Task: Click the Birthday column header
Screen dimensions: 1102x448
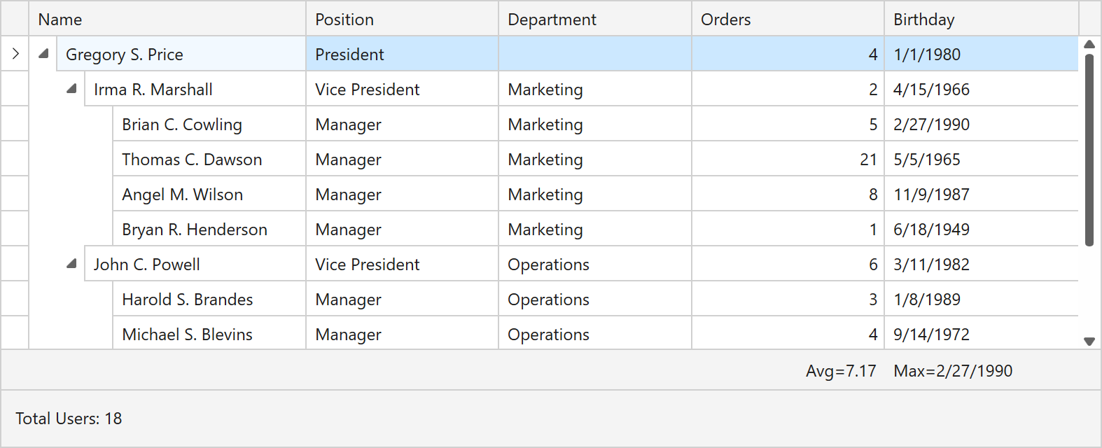Action: point(980,20)
